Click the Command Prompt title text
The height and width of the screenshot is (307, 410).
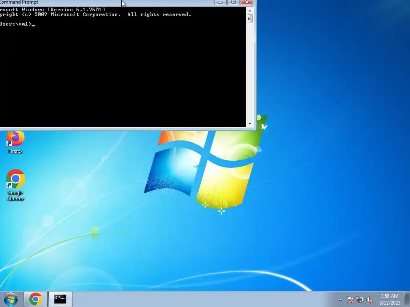pyautogui.click(x=19, y=2)
